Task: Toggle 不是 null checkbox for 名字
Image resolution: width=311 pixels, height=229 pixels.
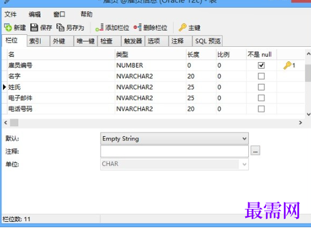Action: [x=261, y=76]
